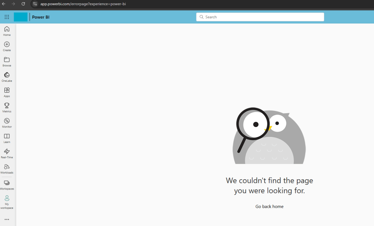Image resolution: width=374 pixels, height=226 pixels.
Task: Open the Home page in sidebar
Action: (x=7, y=31)
